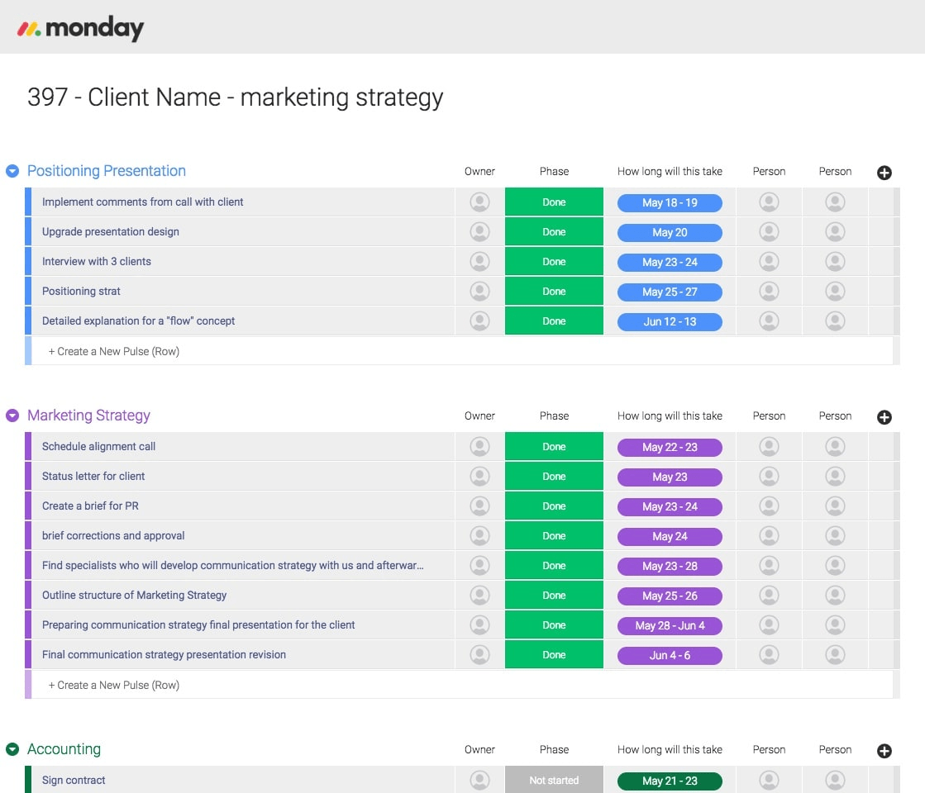Open Outline structure of Marketing Strategy item

[135, 596]
